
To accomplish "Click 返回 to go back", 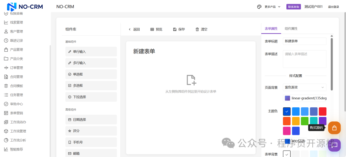I will point(134,29).
